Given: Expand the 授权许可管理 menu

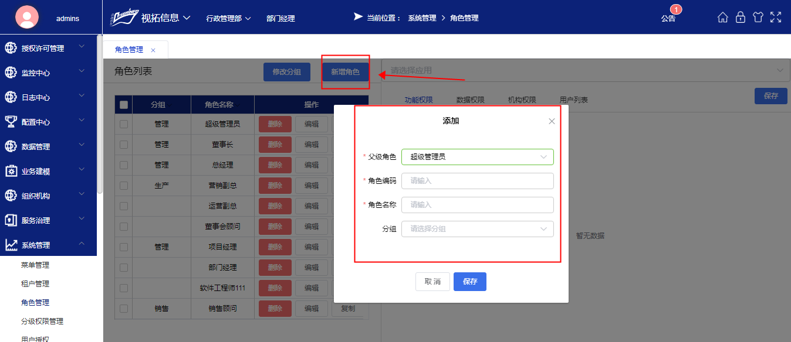Looking at the screenshot, I should point(82,46).
